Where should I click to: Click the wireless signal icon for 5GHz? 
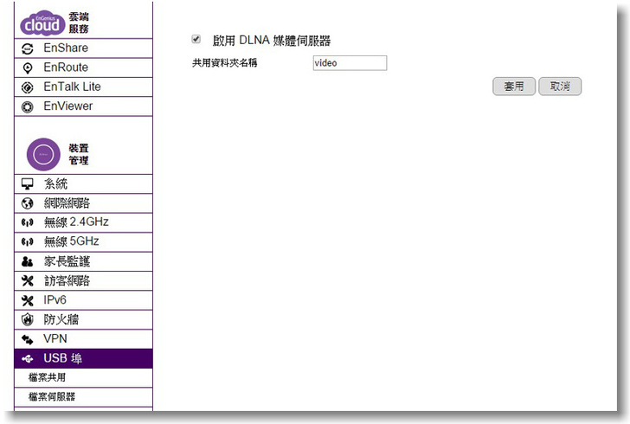(x=28, y=242)
